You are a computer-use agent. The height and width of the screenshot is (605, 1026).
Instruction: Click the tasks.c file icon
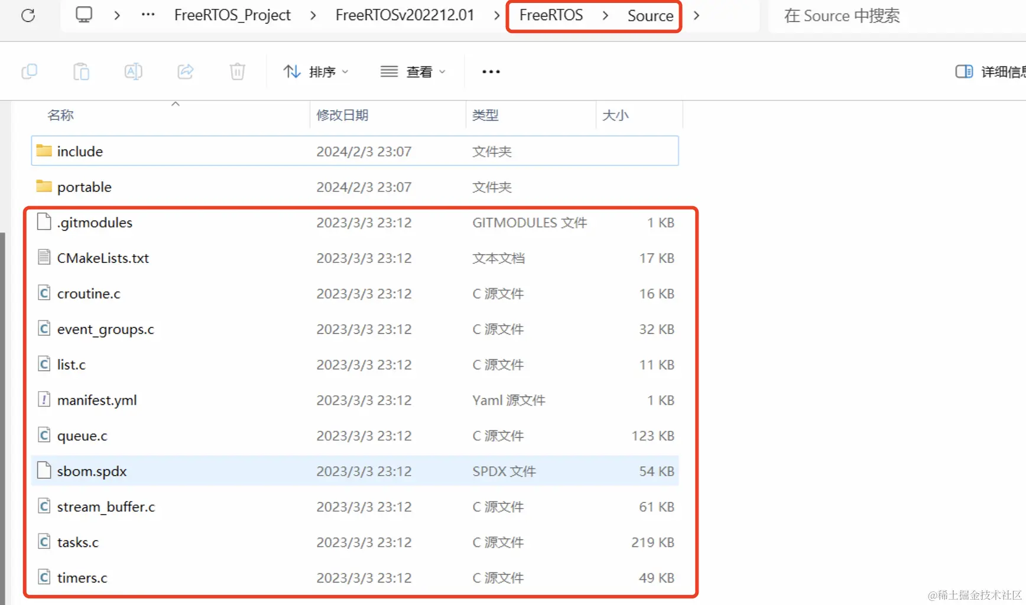click(44, 541)
